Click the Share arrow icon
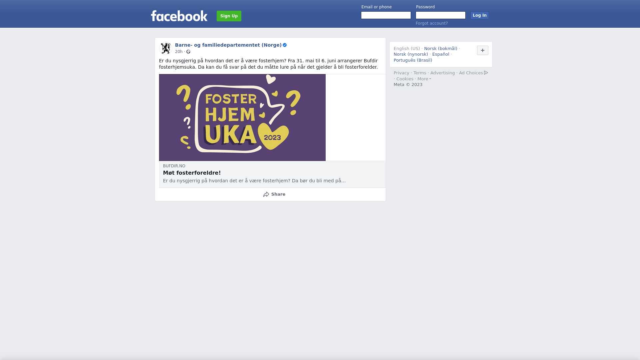The width and height of the screenshot is (640, 360). coord(266,194)
